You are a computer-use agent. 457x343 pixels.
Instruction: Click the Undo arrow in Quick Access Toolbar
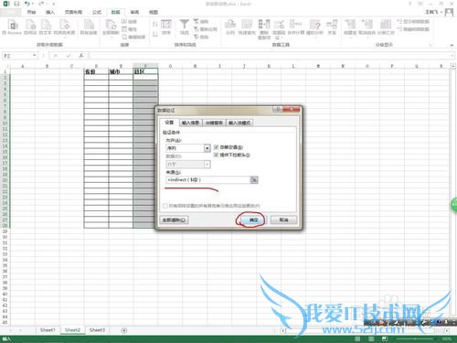(27, 4)
